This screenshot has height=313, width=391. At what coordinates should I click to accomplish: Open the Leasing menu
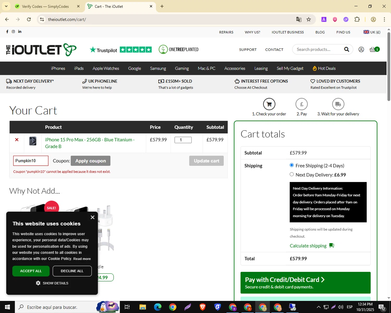(x=261, y=68)
